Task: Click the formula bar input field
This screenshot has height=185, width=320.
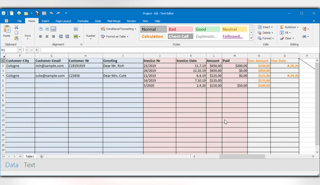Action: pyautogui.click(x=180, y=50)
